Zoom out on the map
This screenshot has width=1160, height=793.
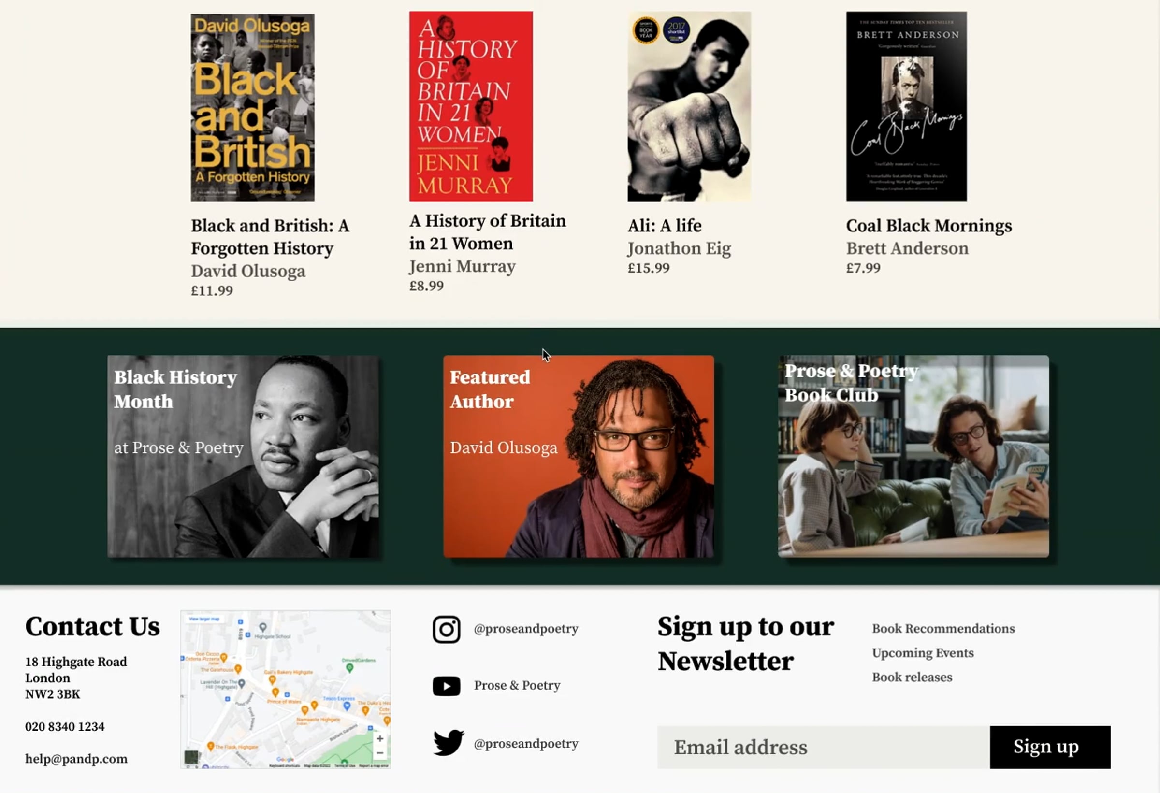[380, 752]
